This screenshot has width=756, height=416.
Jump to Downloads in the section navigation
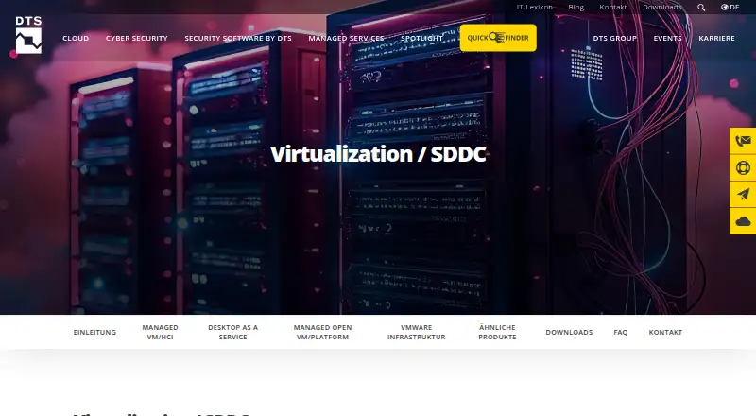tap(569, 332)
